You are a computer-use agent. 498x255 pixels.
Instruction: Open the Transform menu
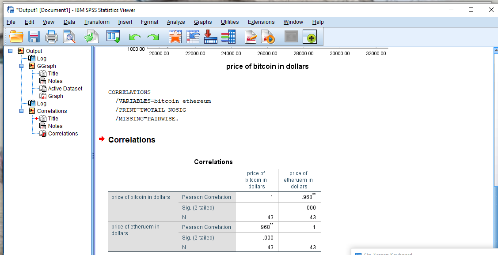(x=97, y=22)
